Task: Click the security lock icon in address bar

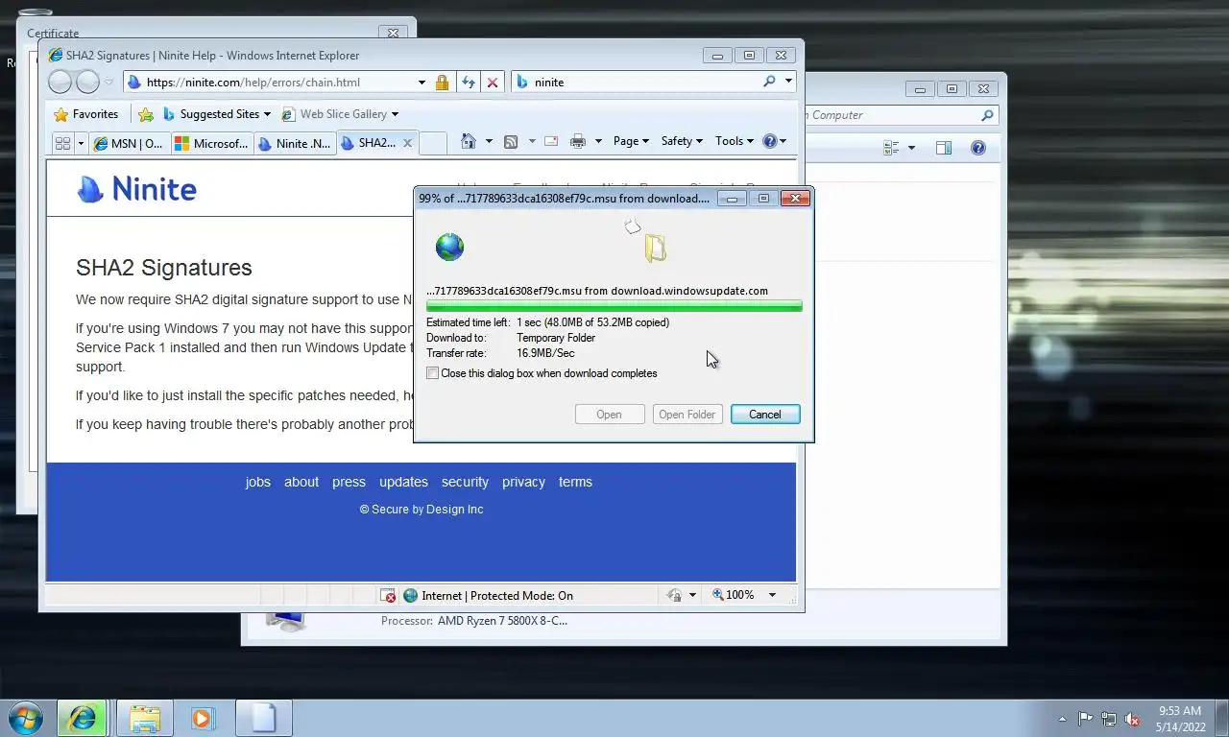Action: tap(442, 83)
